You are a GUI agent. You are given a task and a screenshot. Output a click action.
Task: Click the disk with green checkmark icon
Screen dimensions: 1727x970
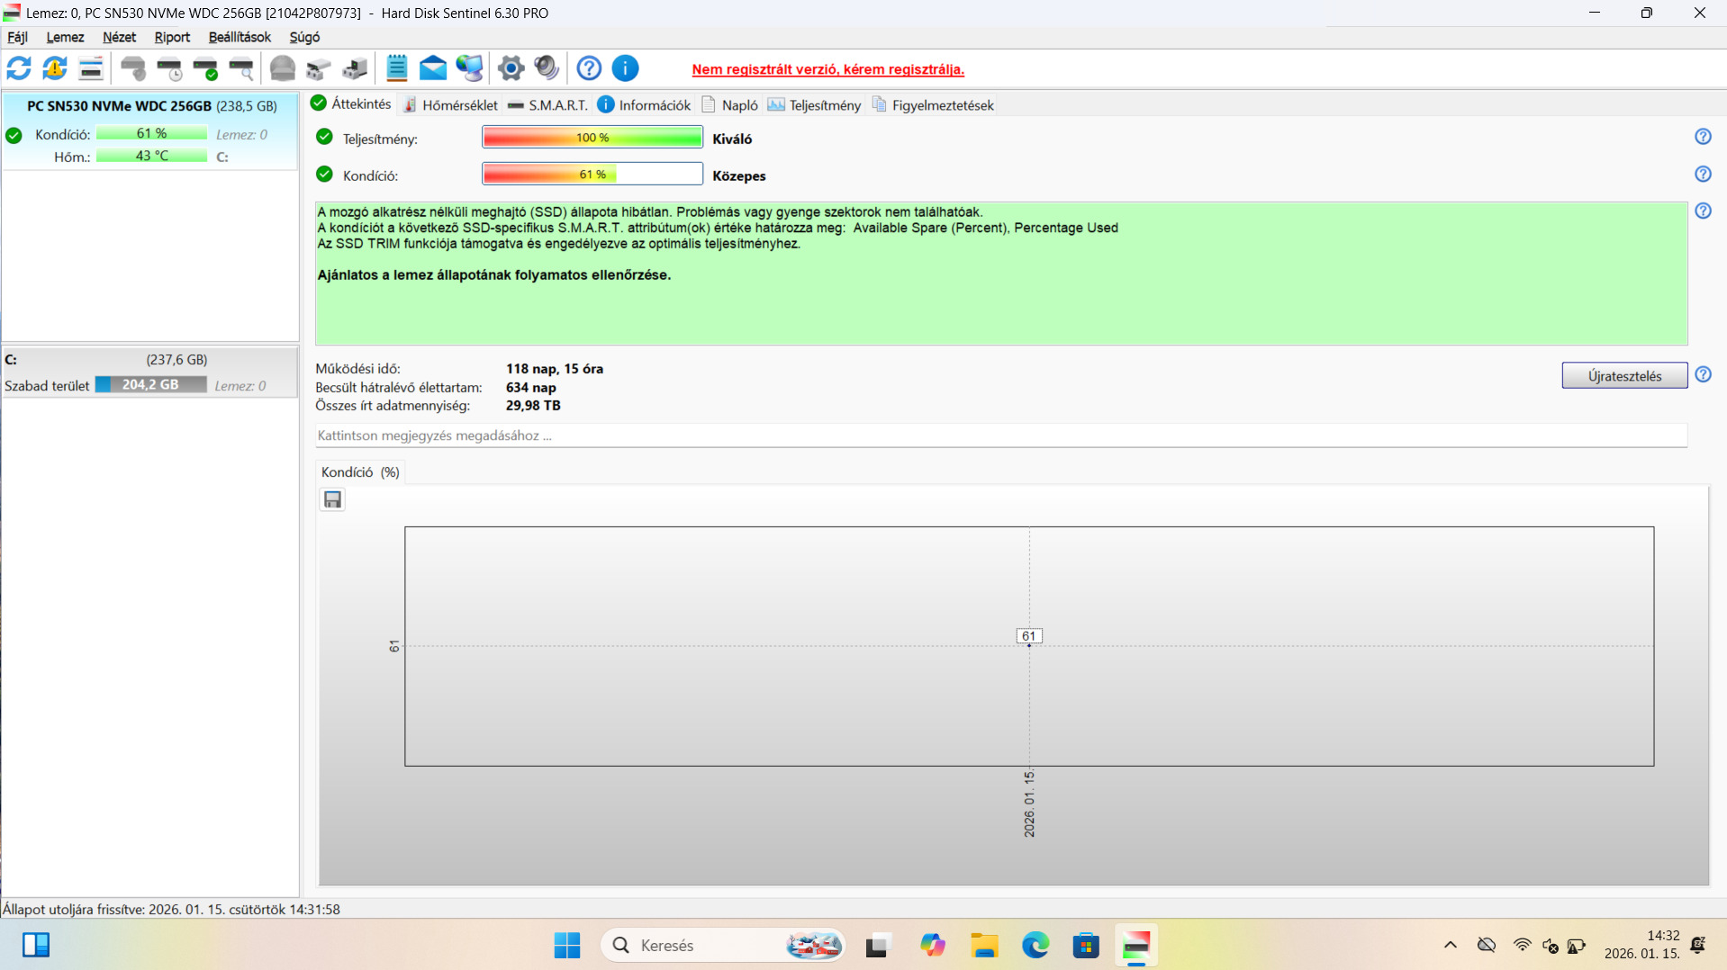205,68
